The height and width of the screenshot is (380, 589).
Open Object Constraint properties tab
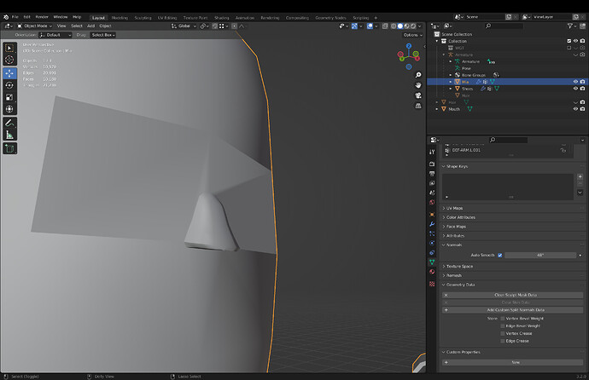click(x=432, y=252)
